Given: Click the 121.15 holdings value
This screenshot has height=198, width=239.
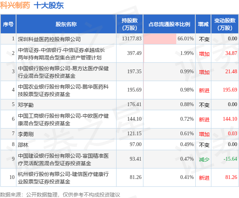Looking at the screenshot, I should tap(134, 134).
